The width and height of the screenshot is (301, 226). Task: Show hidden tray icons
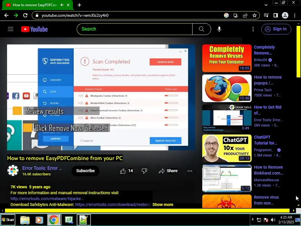(x=252, y=220)
